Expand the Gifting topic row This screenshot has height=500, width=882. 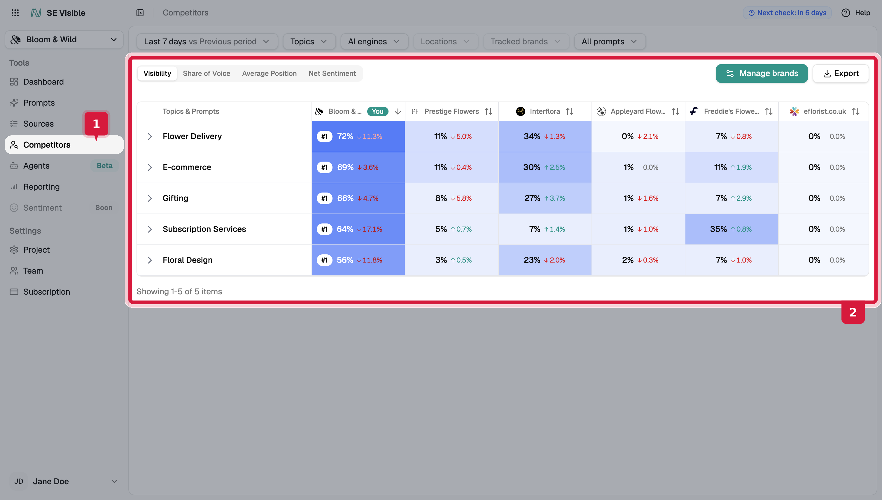[150, 198]
